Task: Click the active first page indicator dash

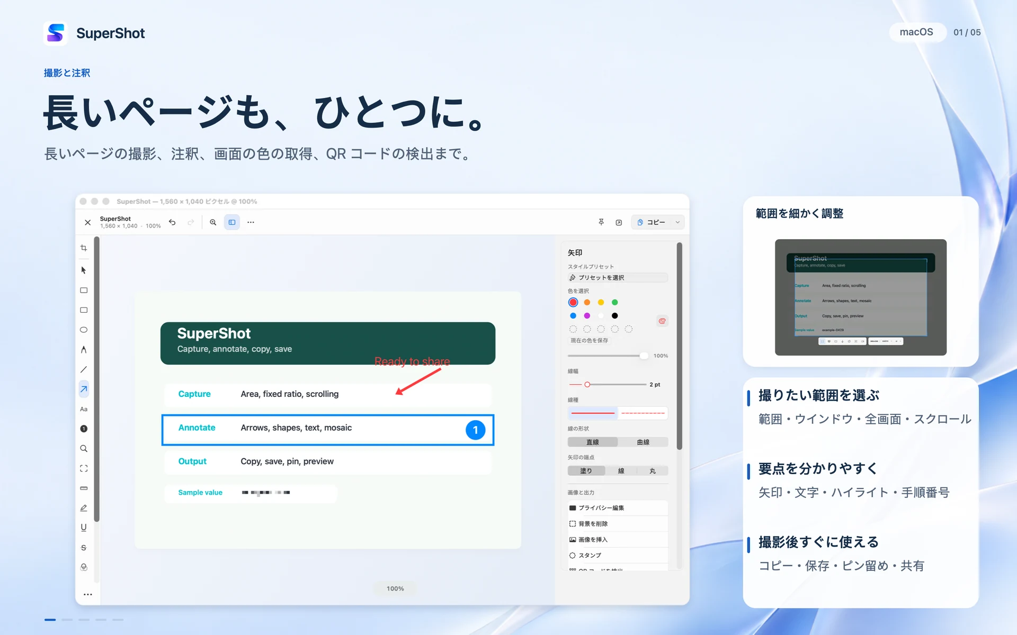Action: tap(50, 620)
